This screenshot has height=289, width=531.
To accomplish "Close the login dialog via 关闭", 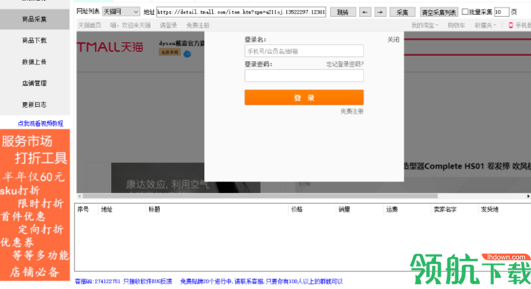I will (x=393, y=40).
